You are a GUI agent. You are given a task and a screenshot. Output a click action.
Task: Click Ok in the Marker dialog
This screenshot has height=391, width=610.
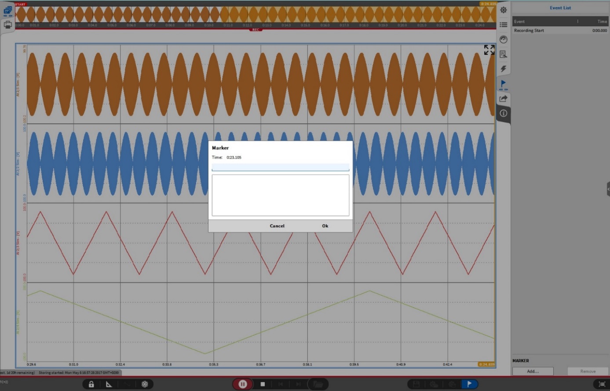click(x=325, y=226)
